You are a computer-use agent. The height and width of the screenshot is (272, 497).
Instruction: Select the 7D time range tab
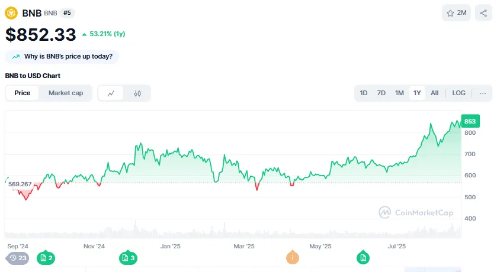[381, 93]
